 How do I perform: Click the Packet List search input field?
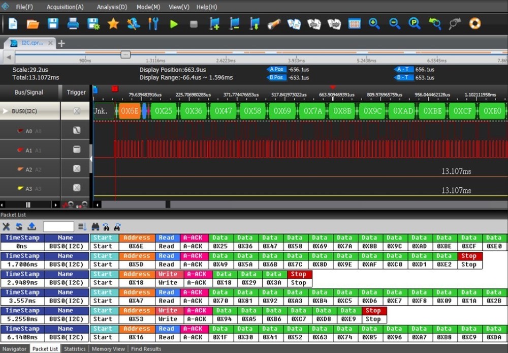pyautogui.click(x=58, y=226)
